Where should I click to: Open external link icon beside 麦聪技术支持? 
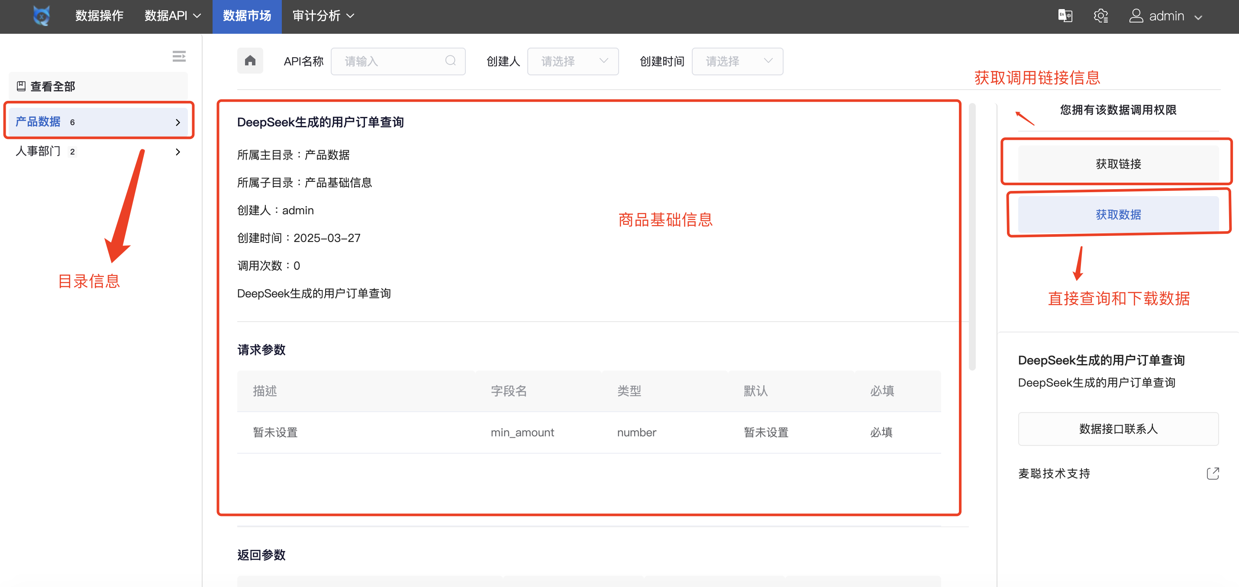(1213, 474)
